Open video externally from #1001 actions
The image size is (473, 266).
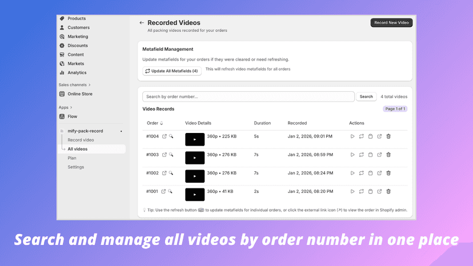coord(379,191)
